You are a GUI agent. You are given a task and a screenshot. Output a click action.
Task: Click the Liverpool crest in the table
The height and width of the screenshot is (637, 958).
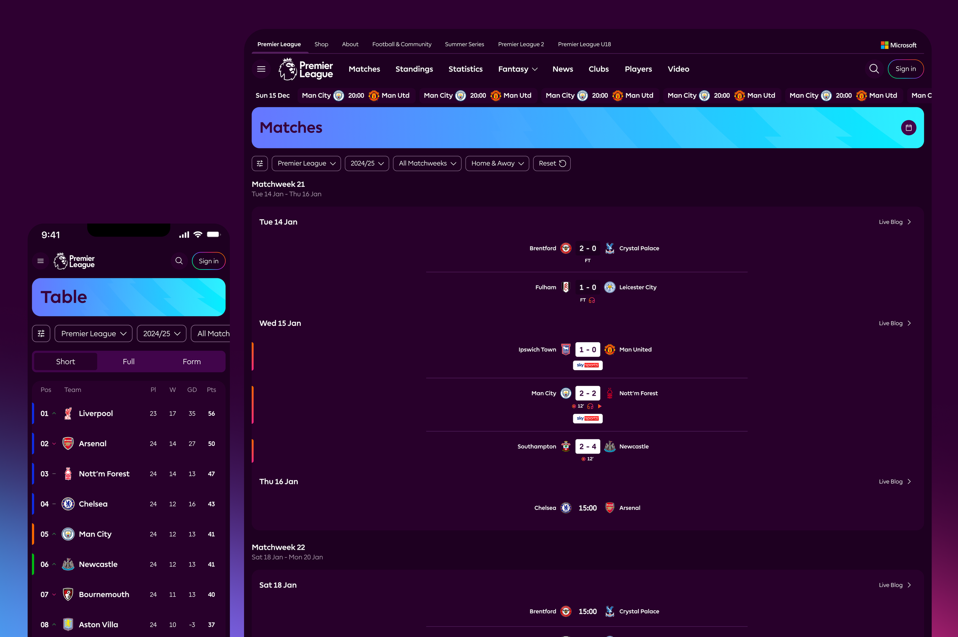(68, 413)
